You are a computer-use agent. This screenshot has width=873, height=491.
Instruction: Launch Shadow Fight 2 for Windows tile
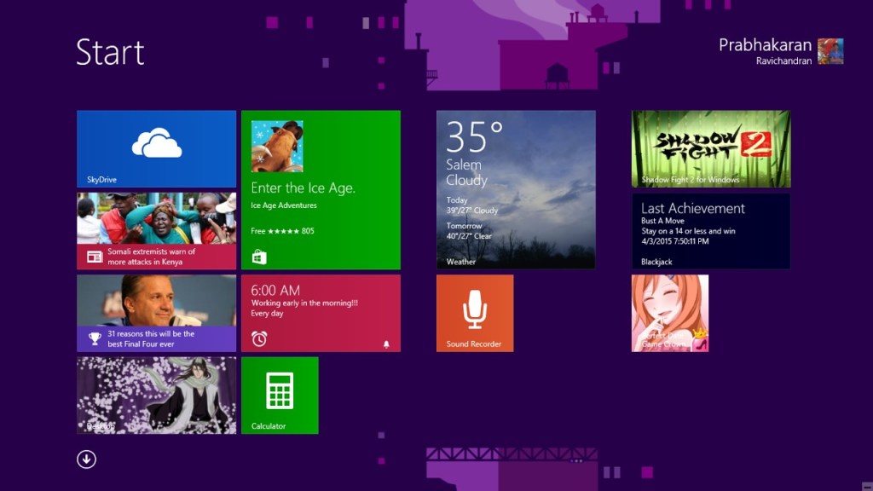pyautogui.click(x=710, y=148)
